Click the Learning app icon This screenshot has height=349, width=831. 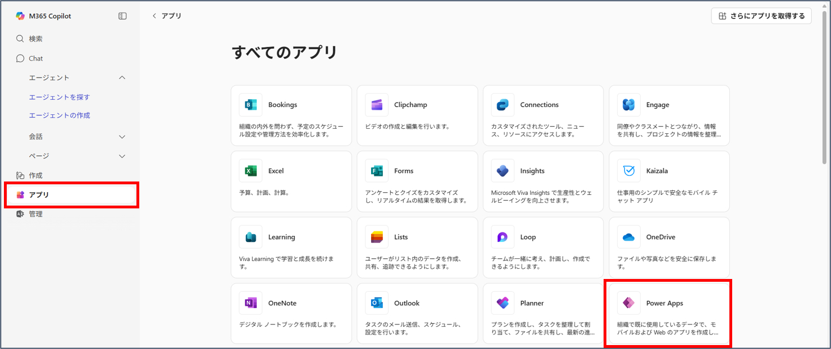click(x=251, y=237)
